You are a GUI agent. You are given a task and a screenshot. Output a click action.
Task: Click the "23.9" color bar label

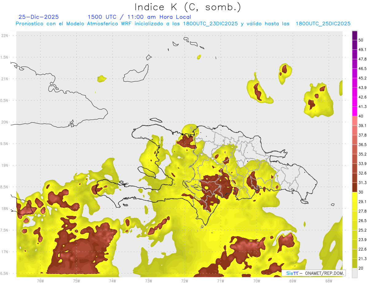363,239
